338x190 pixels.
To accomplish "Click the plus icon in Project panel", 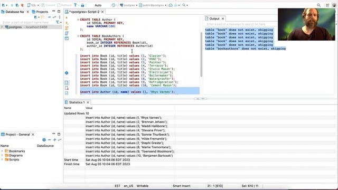I will coord(54,140).
